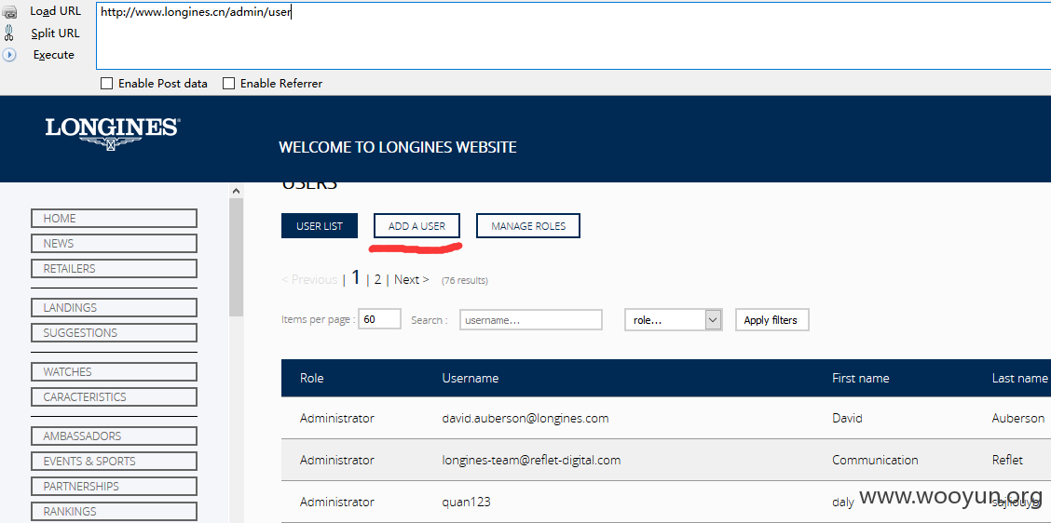Click into the HackBar URL text area
This screenshot has height=523, width=1051.
[x=573, y=35]
